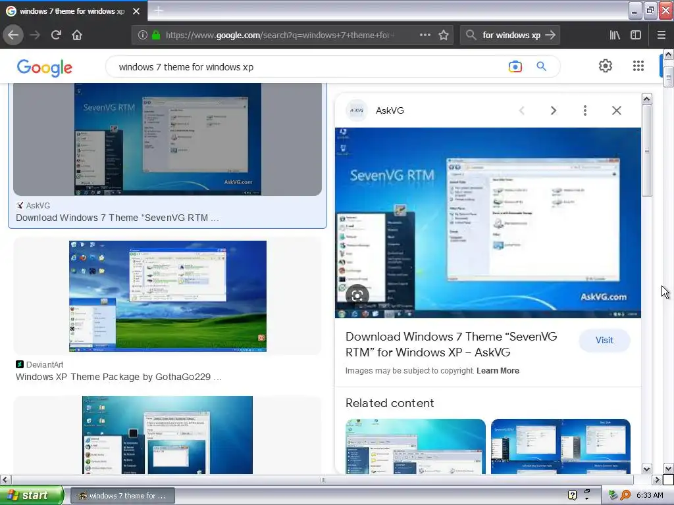Show the previous image in the preview panel
This screenshot has width=674, height=505.
(522, 110)
